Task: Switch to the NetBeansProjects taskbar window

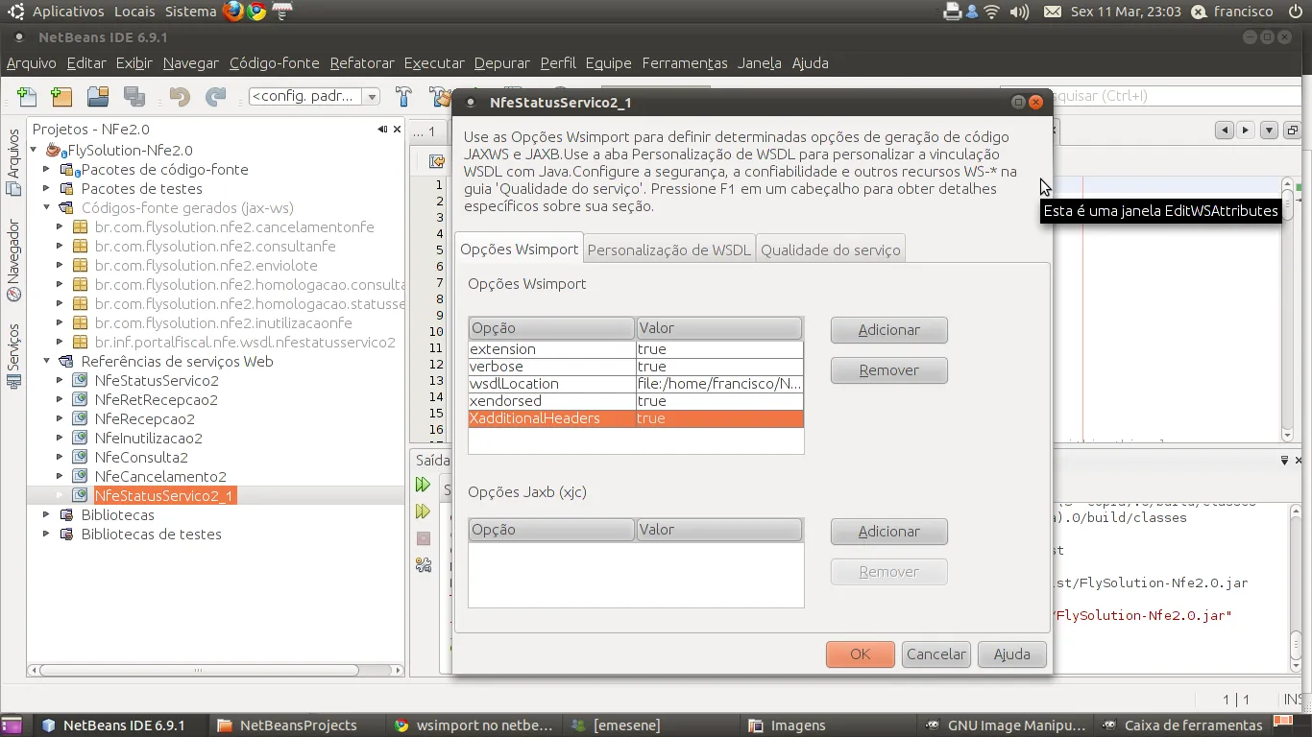Action: tap(299, 725)
